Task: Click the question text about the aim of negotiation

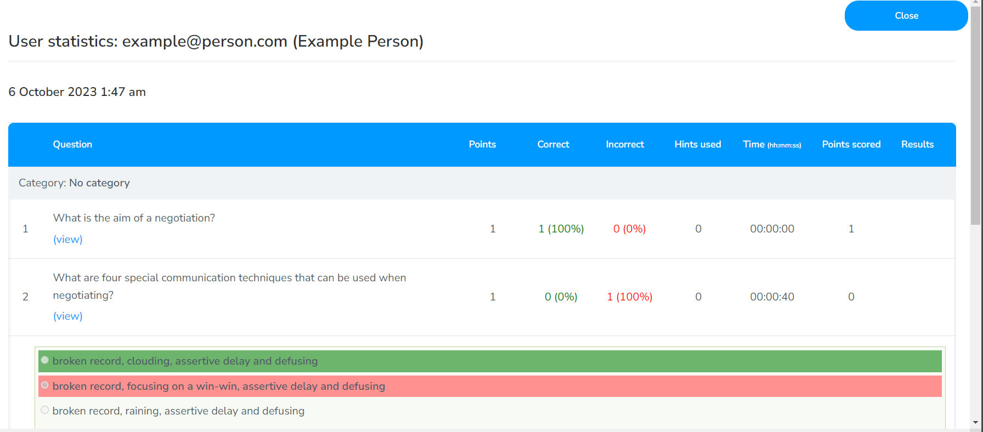Action: [x=134, y=218]
